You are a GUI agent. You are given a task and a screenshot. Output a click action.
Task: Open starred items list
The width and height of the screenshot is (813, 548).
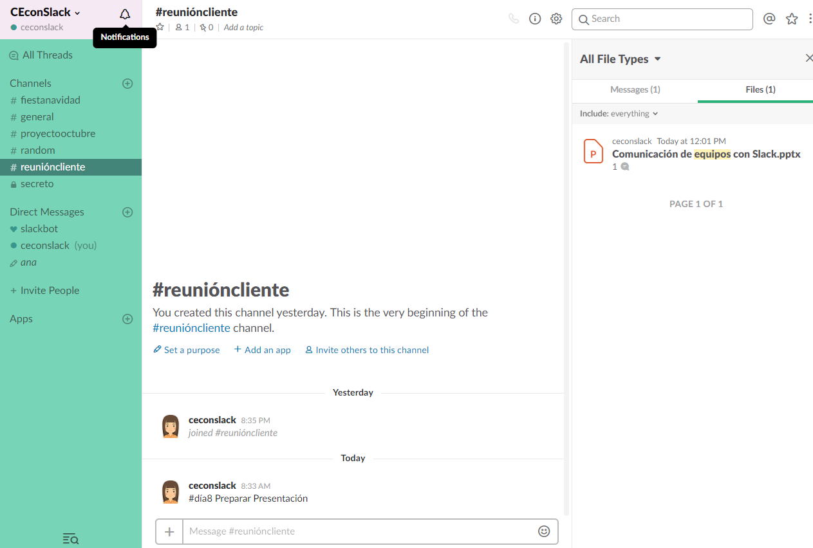click(x=792, y=19)
